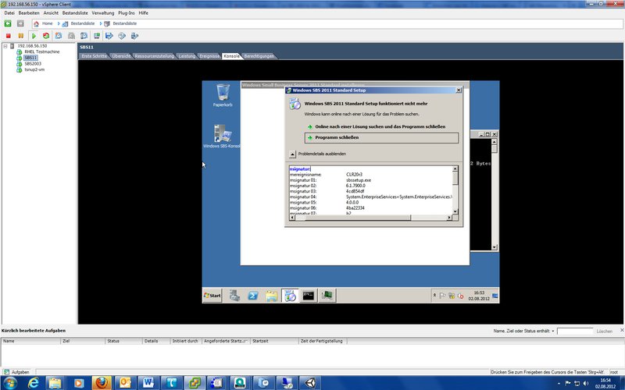Viewport: 625px width, 390px height.
Task: Click the command prompt icon in VM taskbar
Action: click(309, 296)
